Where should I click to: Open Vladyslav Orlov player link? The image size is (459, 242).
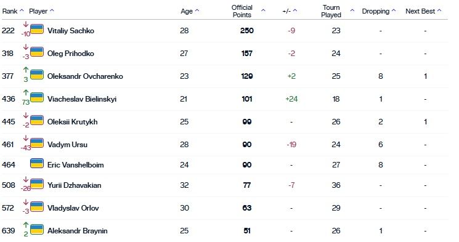point(73,208)
